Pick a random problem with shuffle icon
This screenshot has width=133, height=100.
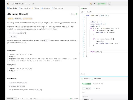pyautogui.click(x=33, y=4)
